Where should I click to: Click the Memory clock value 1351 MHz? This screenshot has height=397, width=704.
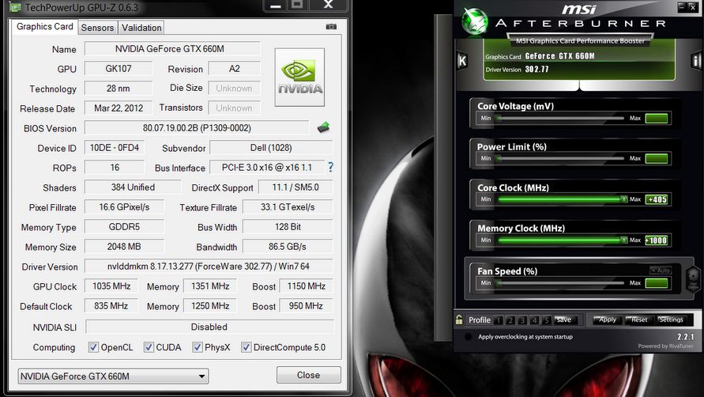coord(210,286)
